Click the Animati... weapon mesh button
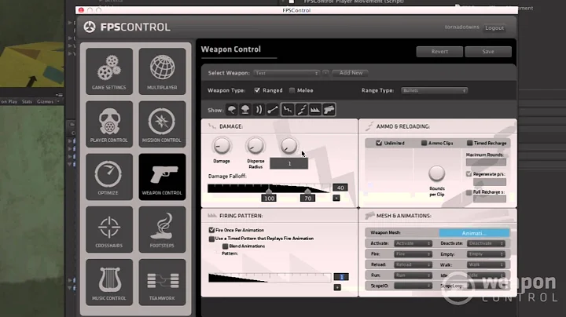This screenshot has width=566, height=317. tap(474, 233)
